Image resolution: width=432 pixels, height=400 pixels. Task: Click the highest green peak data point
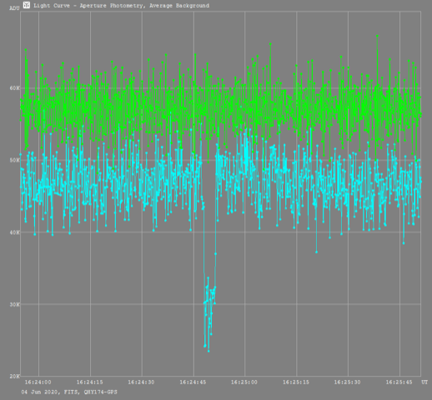[377, 36]
